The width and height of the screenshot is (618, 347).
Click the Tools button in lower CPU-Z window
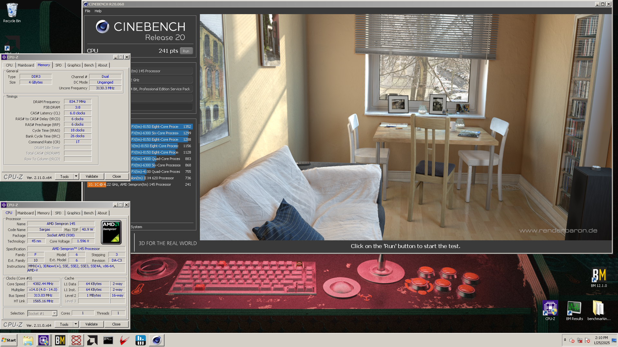[x=64, y=324]
